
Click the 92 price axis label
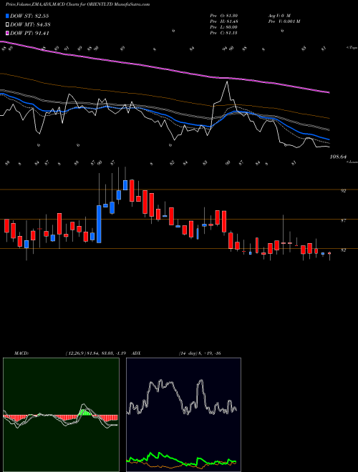click(x=344, y=190)
